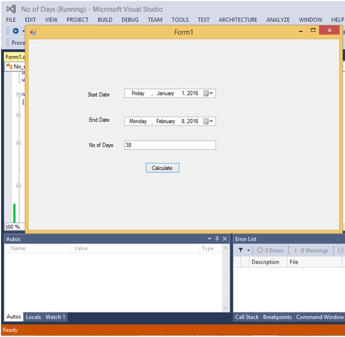The image size is (345, 337).
Task: Switch to the Breakpoints tab
Action: (x=277, y=317)
